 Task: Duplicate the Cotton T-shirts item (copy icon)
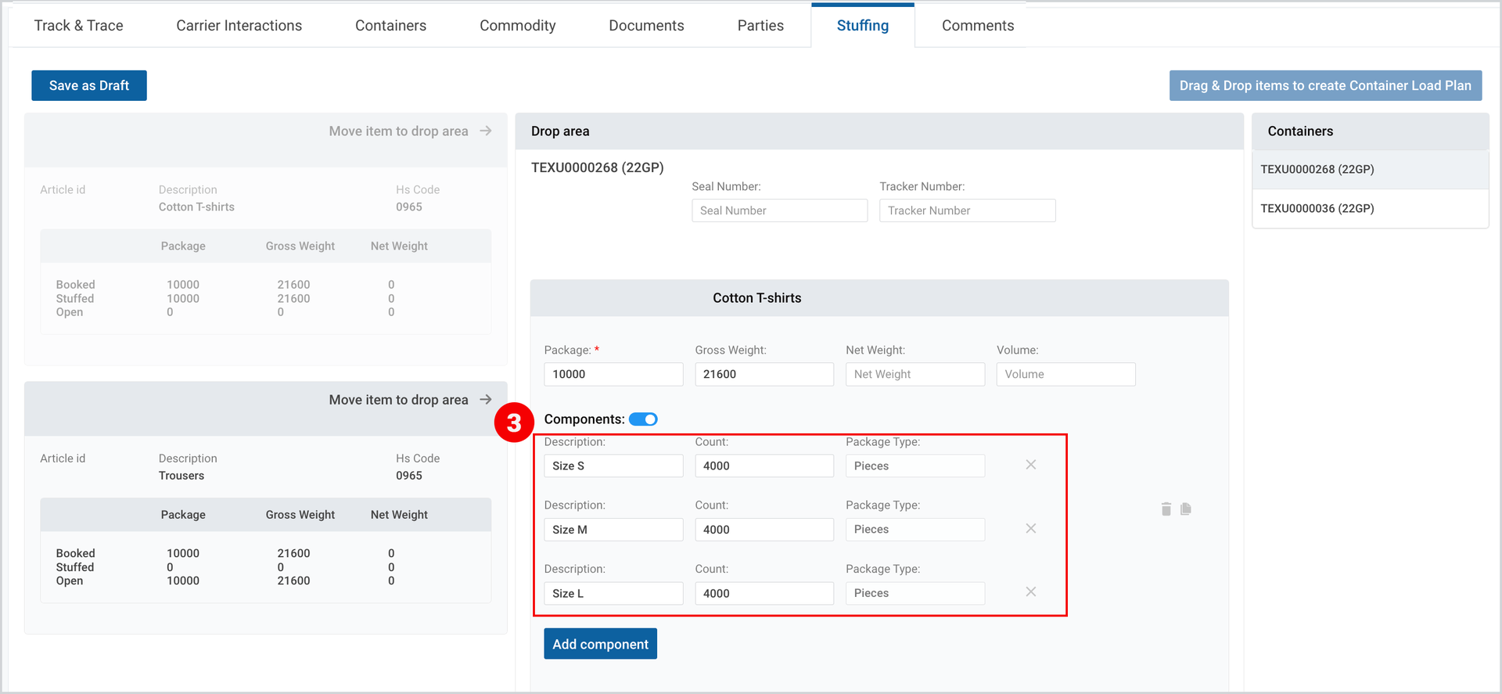coord(1186,509)
